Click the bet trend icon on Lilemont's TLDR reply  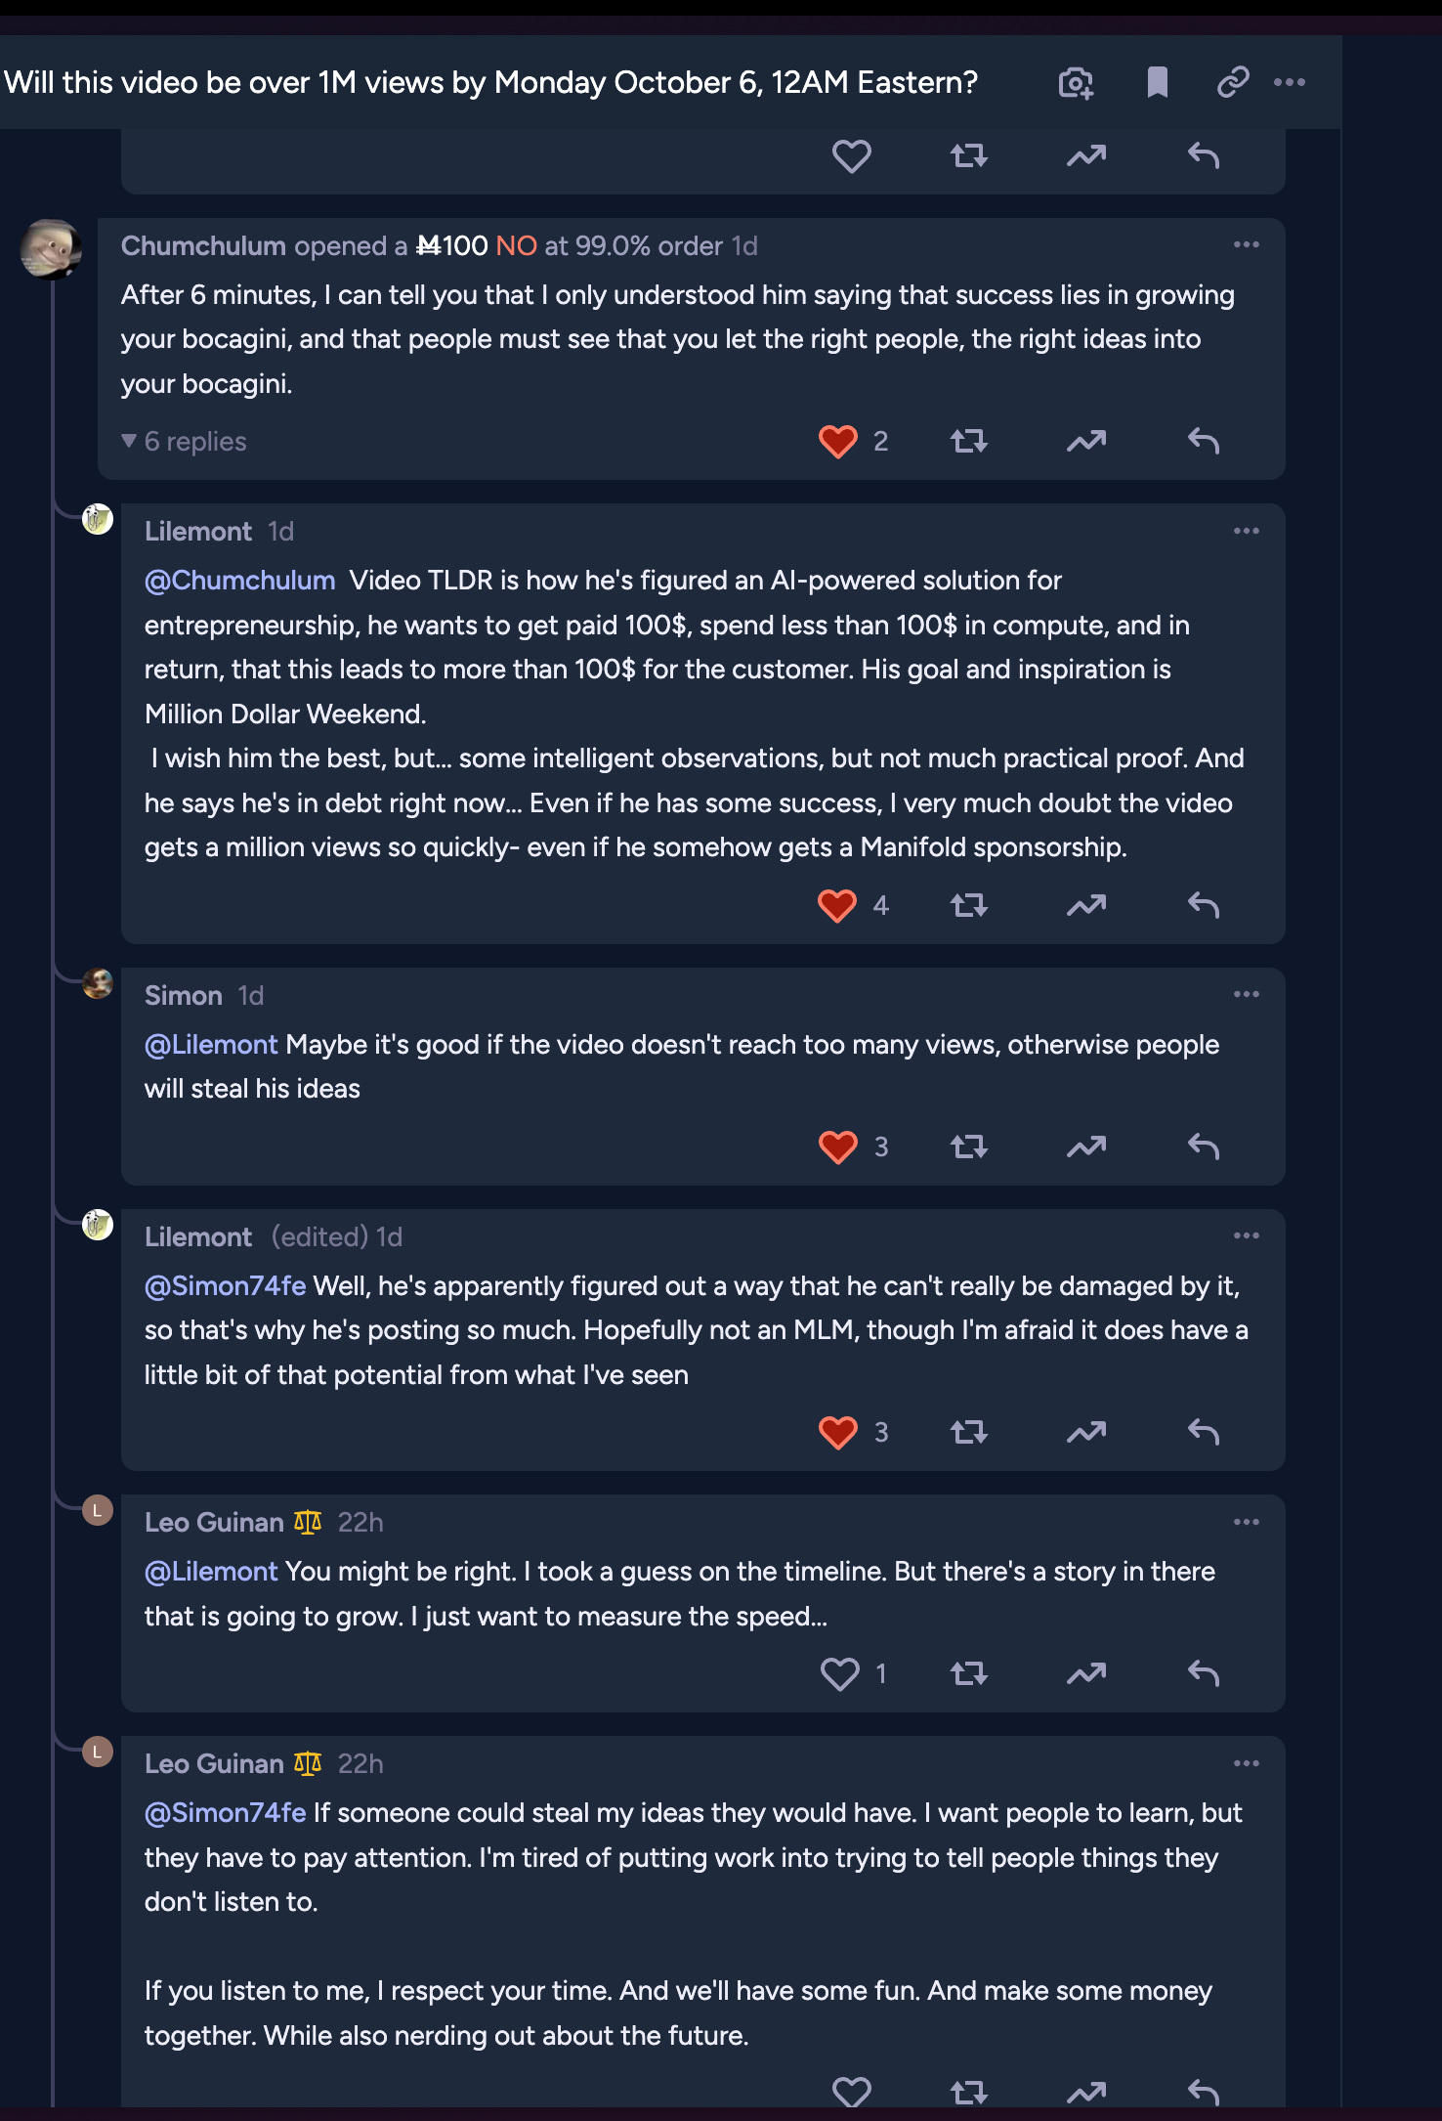tap(1085, 906)
